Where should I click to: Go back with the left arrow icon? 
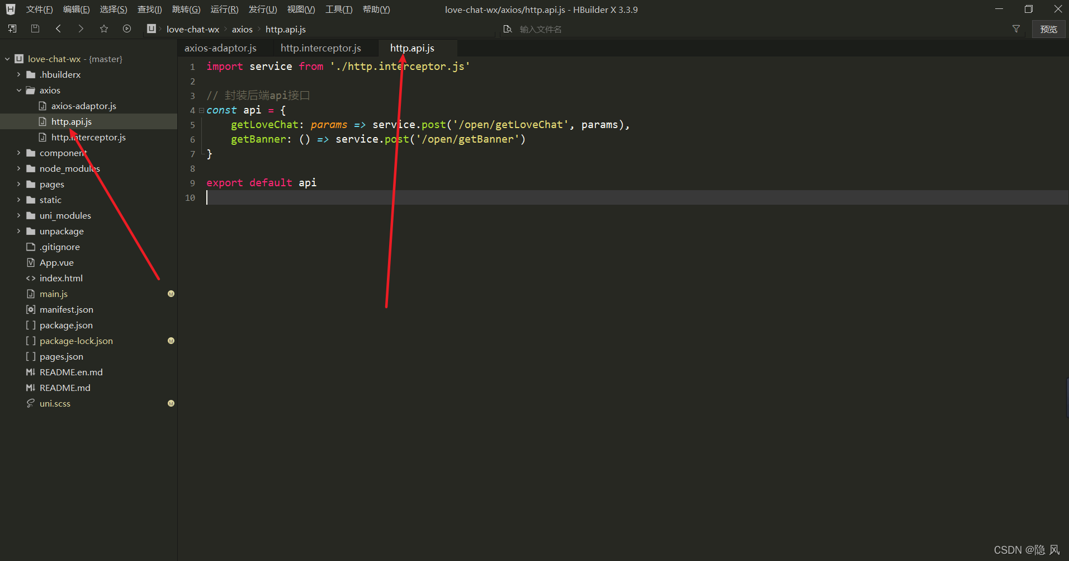click(58, 29)
